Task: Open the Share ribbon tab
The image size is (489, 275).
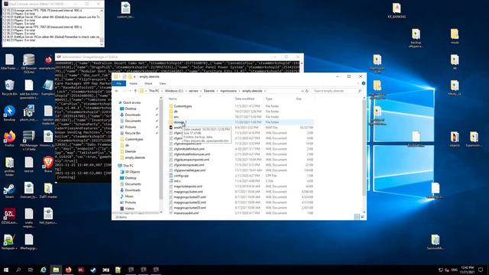Action: point(148,83)
